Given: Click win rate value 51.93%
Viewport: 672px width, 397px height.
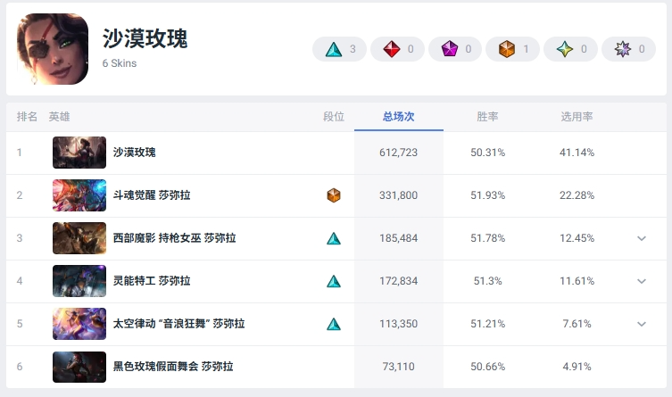Looking at the screenshot, I should (x=488, y=195).
